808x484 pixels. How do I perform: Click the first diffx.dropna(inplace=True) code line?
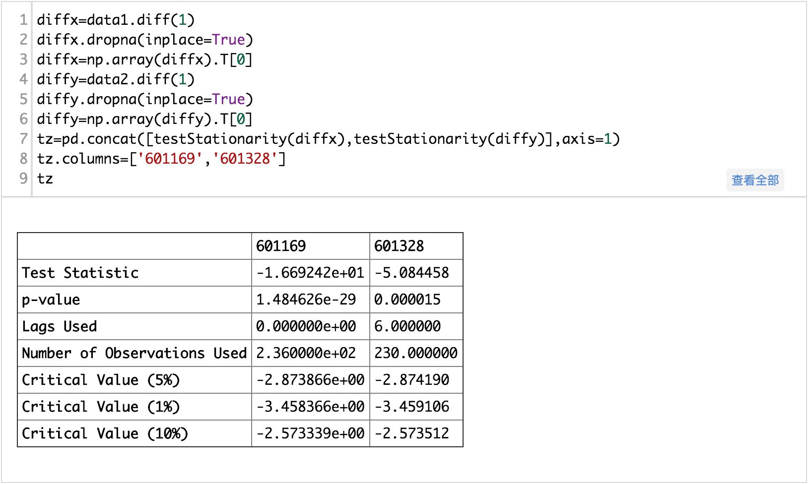coord(144,40)
